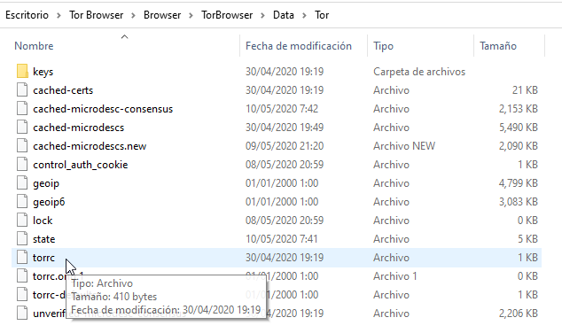
Task: Go to TorBrowser folder in breadcrumb
Action: point(227,15)
